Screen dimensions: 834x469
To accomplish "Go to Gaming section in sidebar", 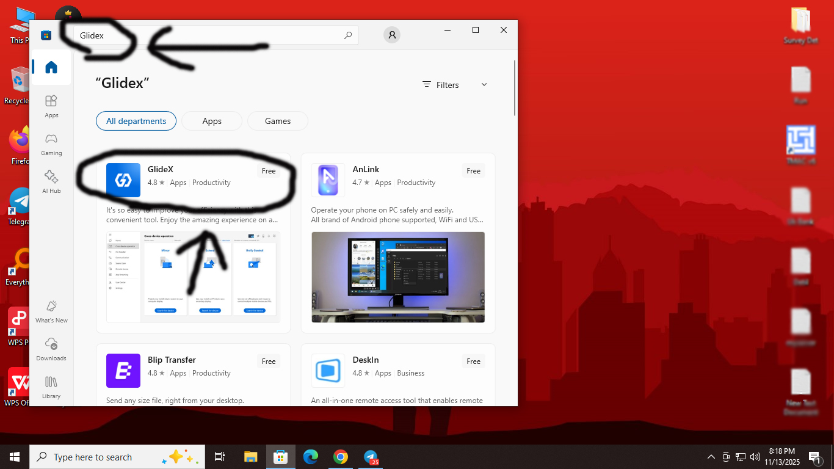I will point(51,144).
